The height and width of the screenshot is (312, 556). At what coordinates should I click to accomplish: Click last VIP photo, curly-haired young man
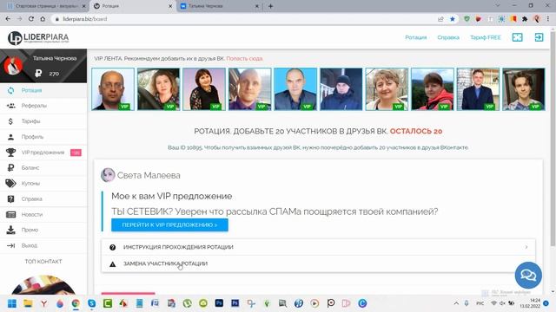524,89
